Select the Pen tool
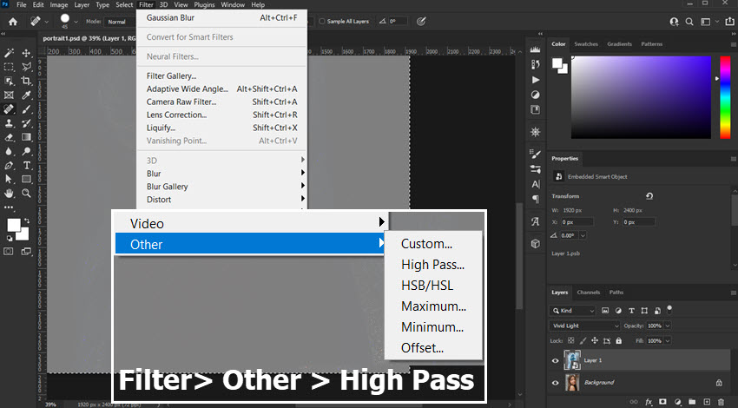738x408 pixels. tap(9, 166)
